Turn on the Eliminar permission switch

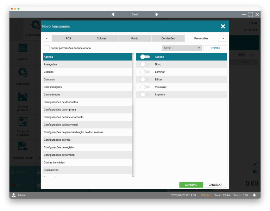pyautogui.click(x=145, y=72)
